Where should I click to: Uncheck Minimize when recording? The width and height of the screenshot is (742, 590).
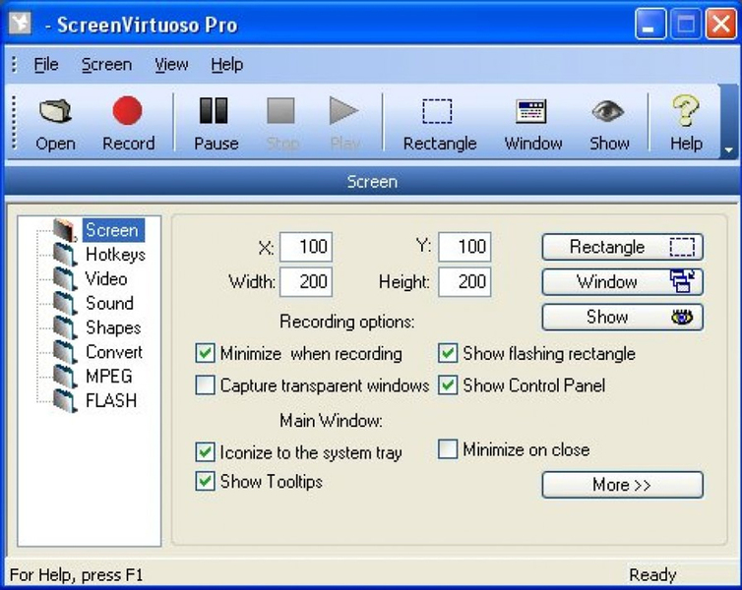pos(205,354)
